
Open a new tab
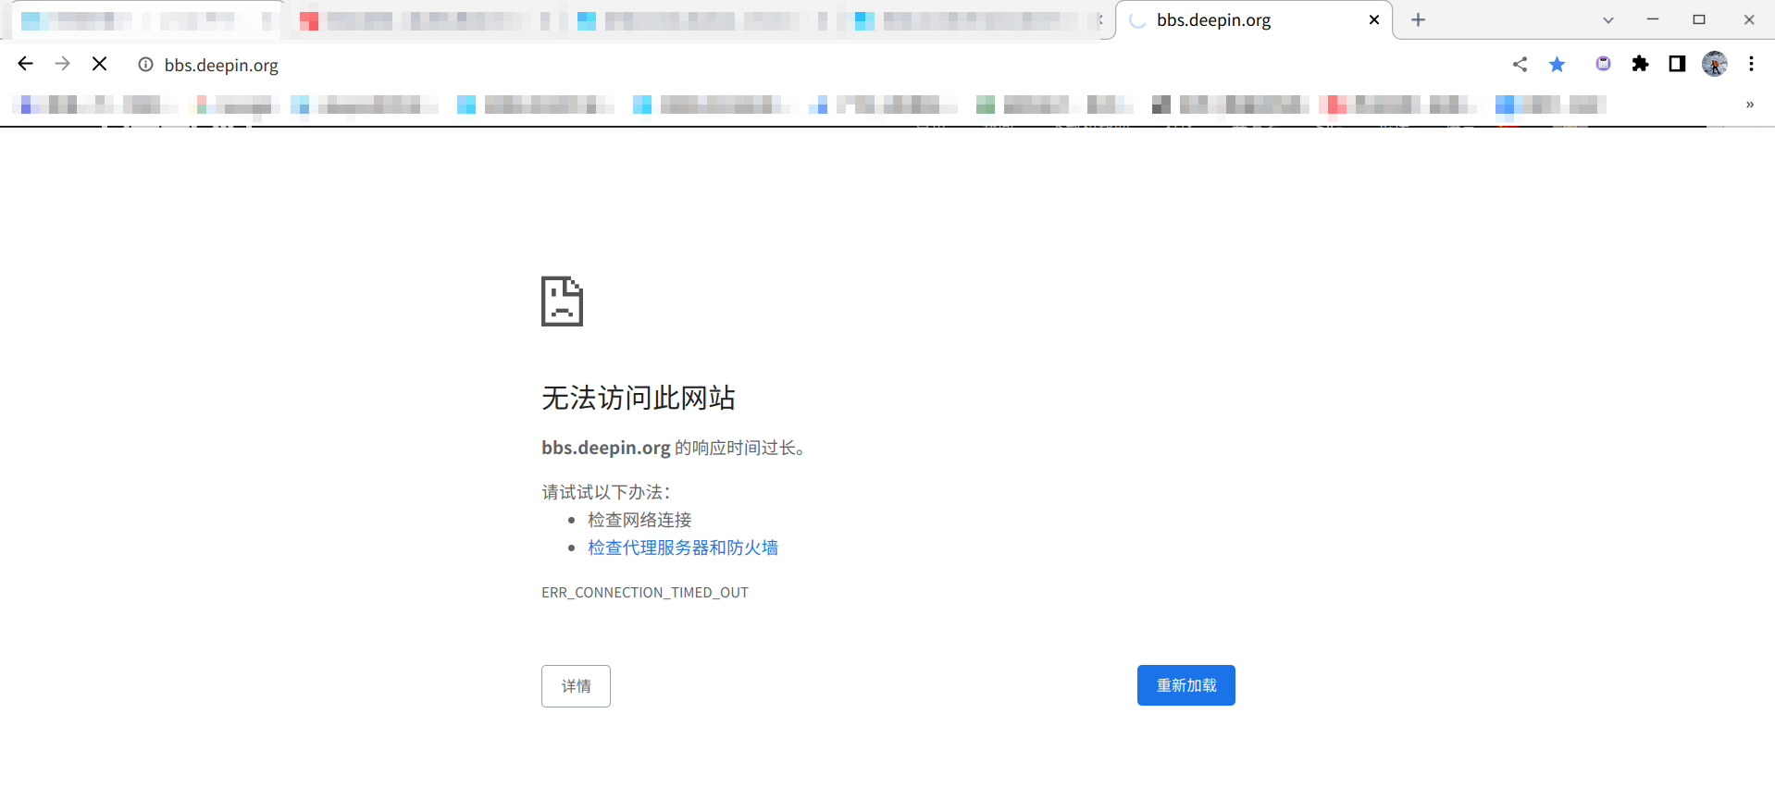point(1418,19)
